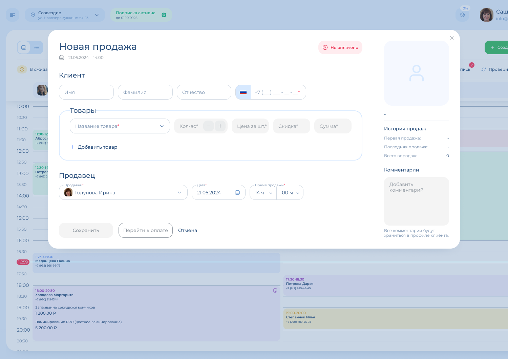
Task: Switch to calendar view toggle
Action: (x=24, y=47)
